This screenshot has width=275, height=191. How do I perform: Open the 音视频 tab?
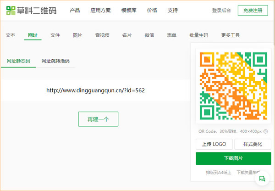pos(102,35)
